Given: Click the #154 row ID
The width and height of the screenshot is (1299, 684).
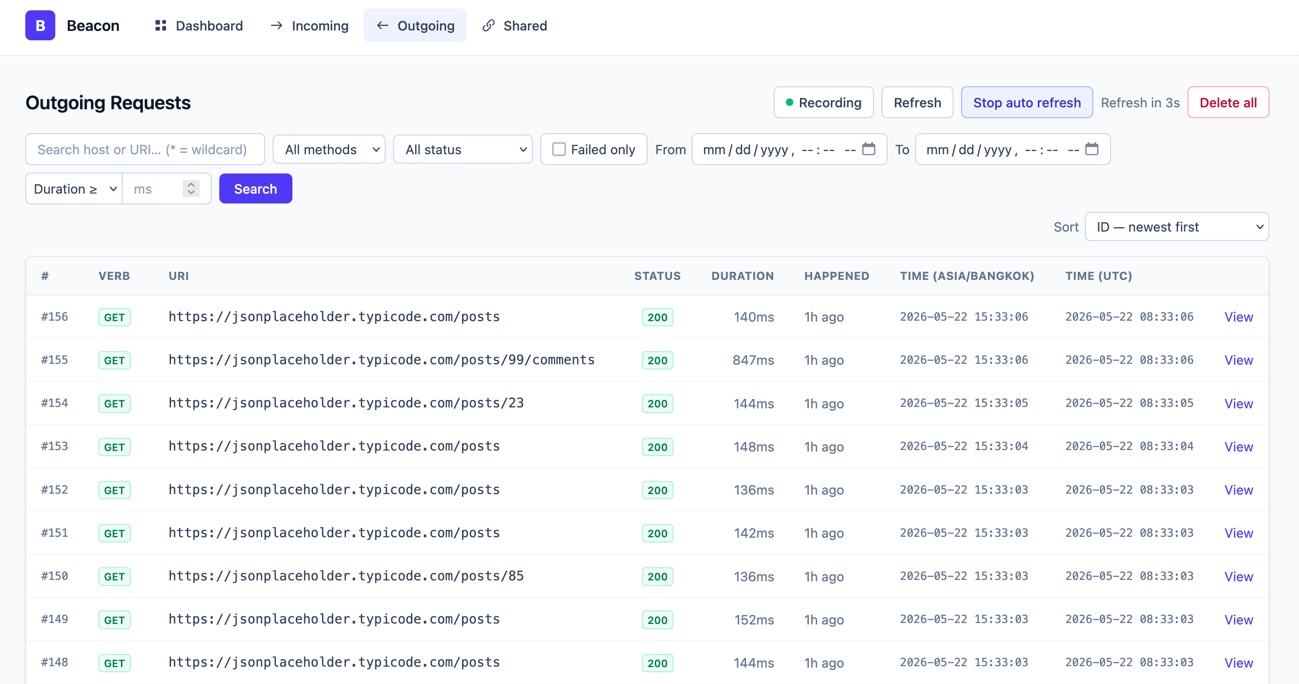Looking at the screenshot, I should 54,403.
